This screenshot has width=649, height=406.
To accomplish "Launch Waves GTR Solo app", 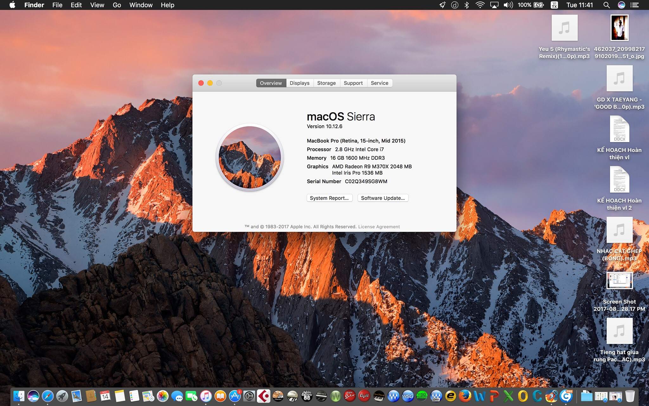I will (350, 396).
